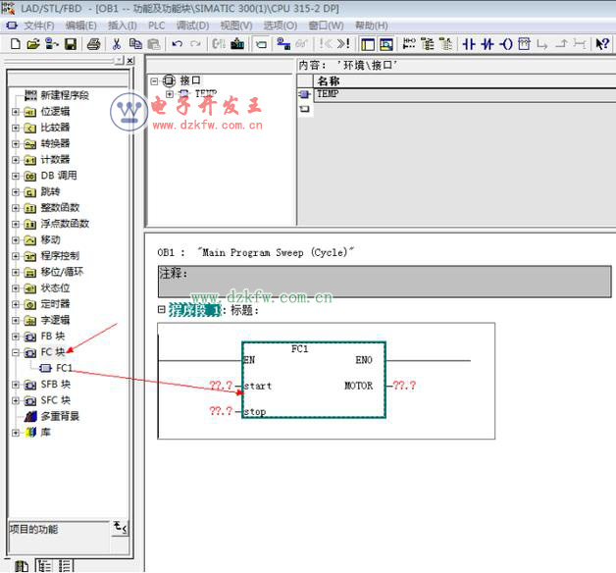Image resolution: width=616 pixels, height=573 pixels.
Task: Close the program elements side panel
Action: [130, 61]
